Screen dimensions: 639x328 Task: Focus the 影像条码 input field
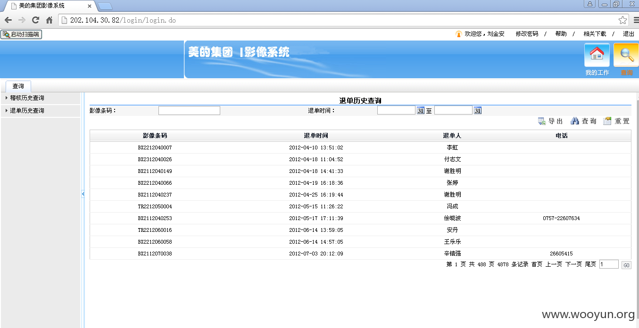point(189,110)
